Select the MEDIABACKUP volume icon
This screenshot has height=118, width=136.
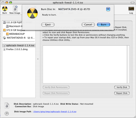[7, 34]
